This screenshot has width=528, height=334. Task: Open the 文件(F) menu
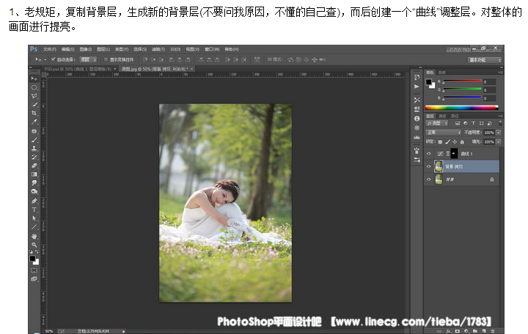[50, 50]
